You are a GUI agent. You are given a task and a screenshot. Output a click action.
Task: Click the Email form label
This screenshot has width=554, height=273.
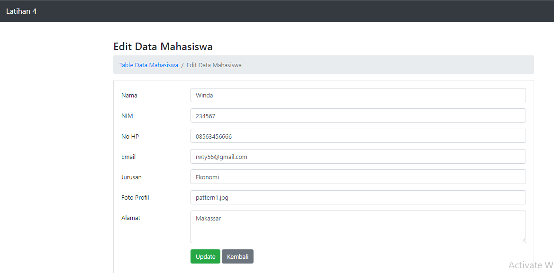pyautogui.click(x=128, y=156)
